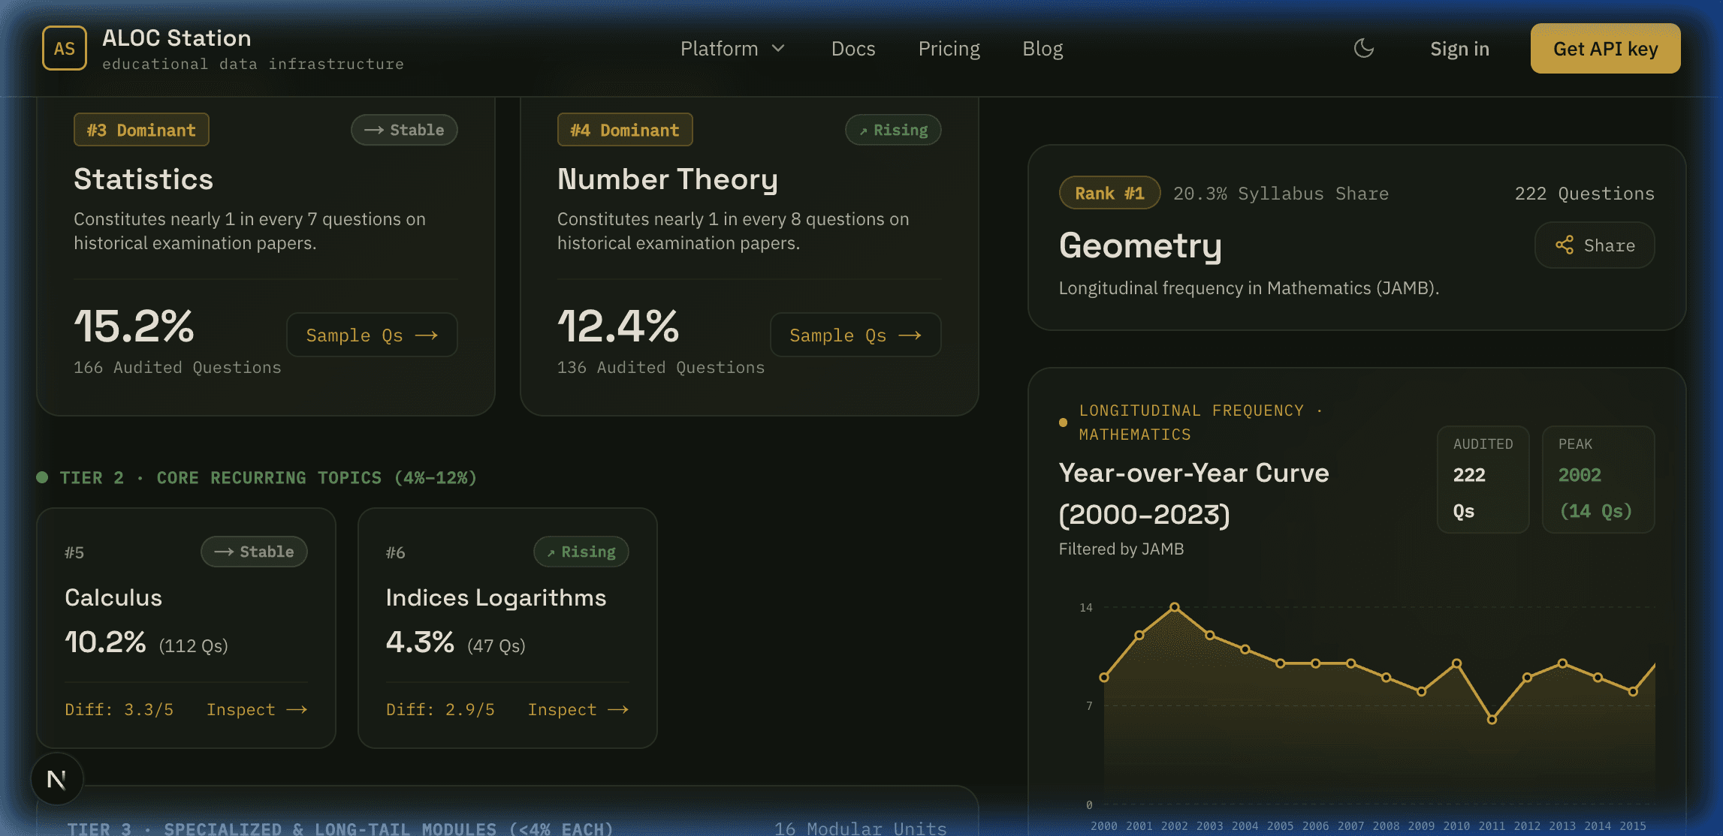
Task: Click the '166 Audited Questions' text
Action: coord(177,367)
